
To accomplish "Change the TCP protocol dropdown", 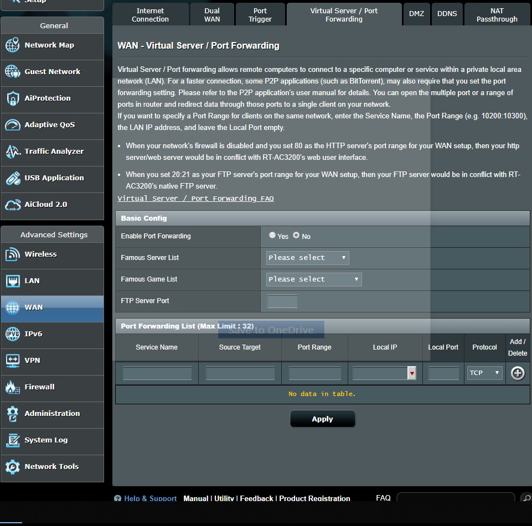I will (484, 373).
